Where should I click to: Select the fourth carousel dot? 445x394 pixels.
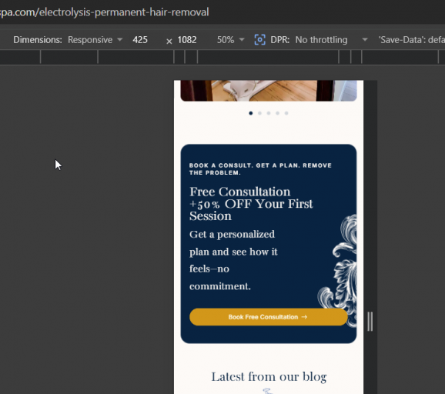point(278,113)
